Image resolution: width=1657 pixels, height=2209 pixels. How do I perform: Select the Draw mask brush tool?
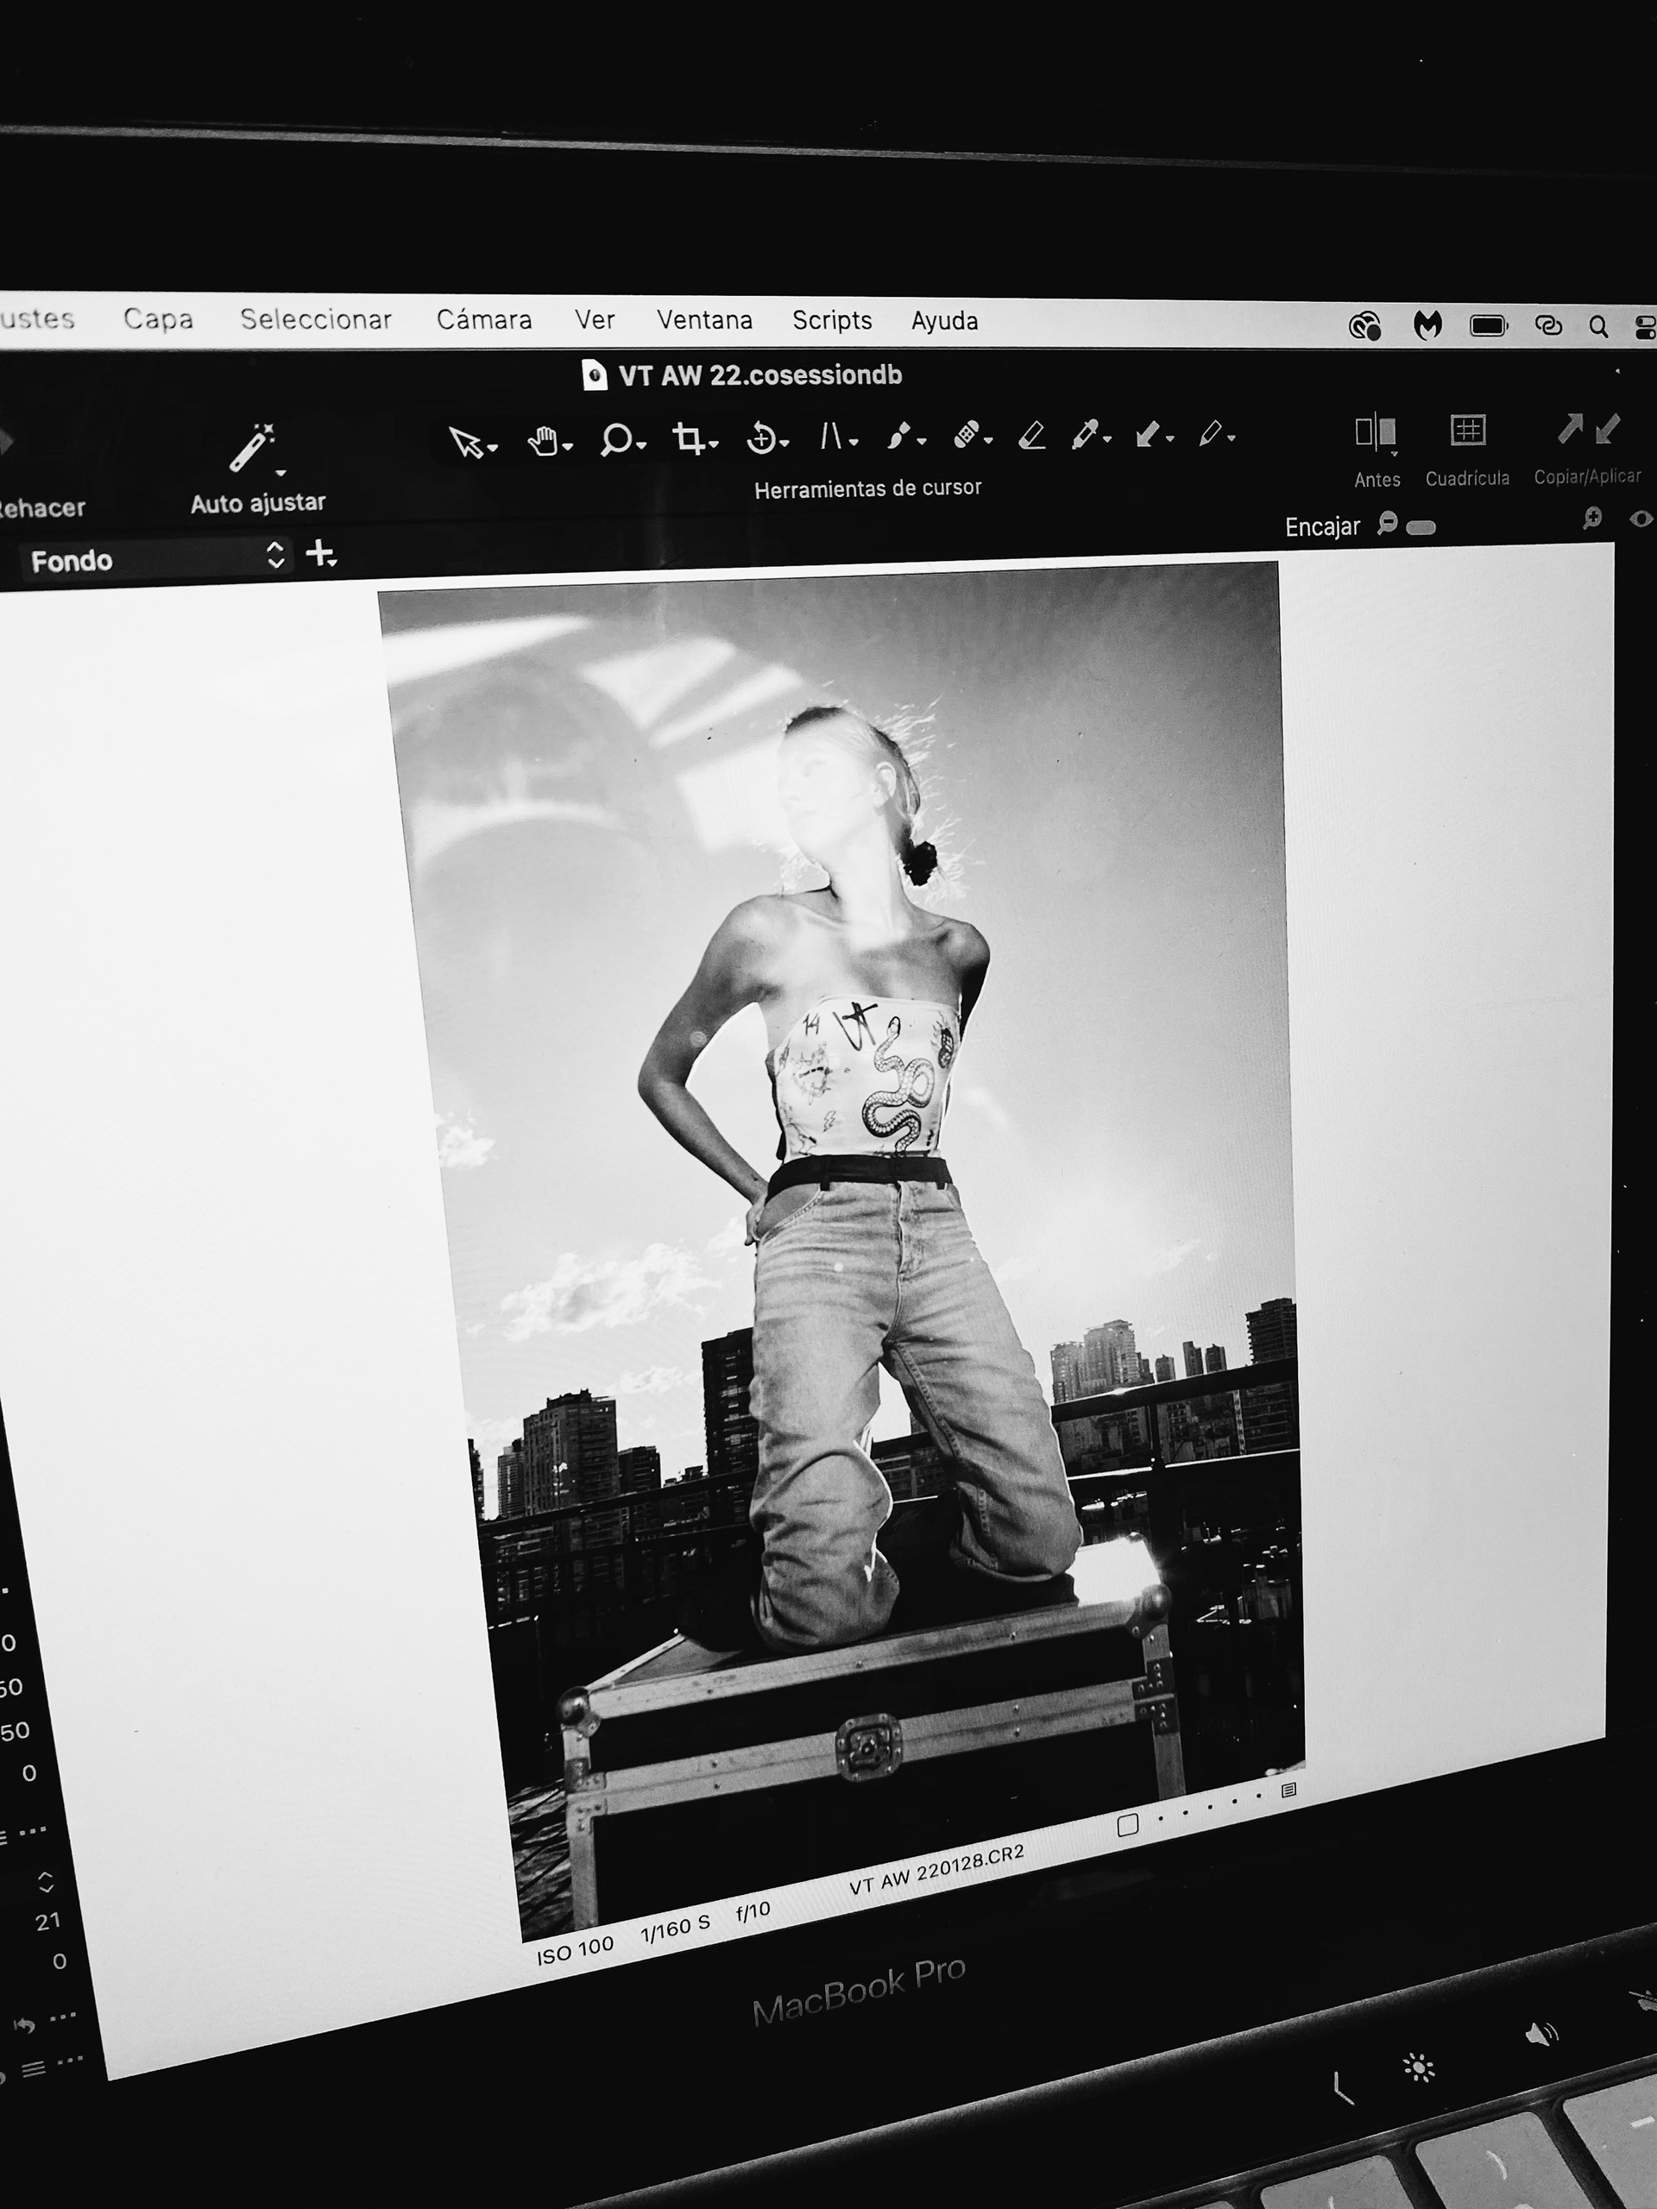coord(899,436)
